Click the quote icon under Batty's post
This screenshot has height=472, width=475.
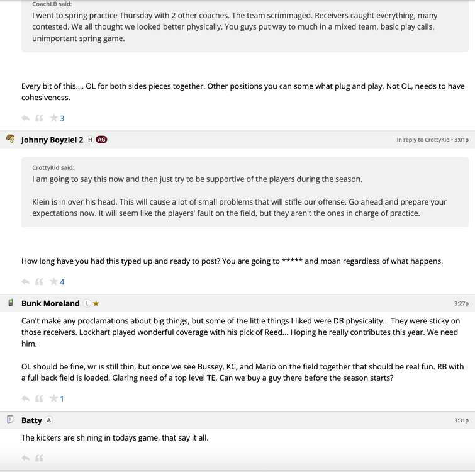point(39,458)
